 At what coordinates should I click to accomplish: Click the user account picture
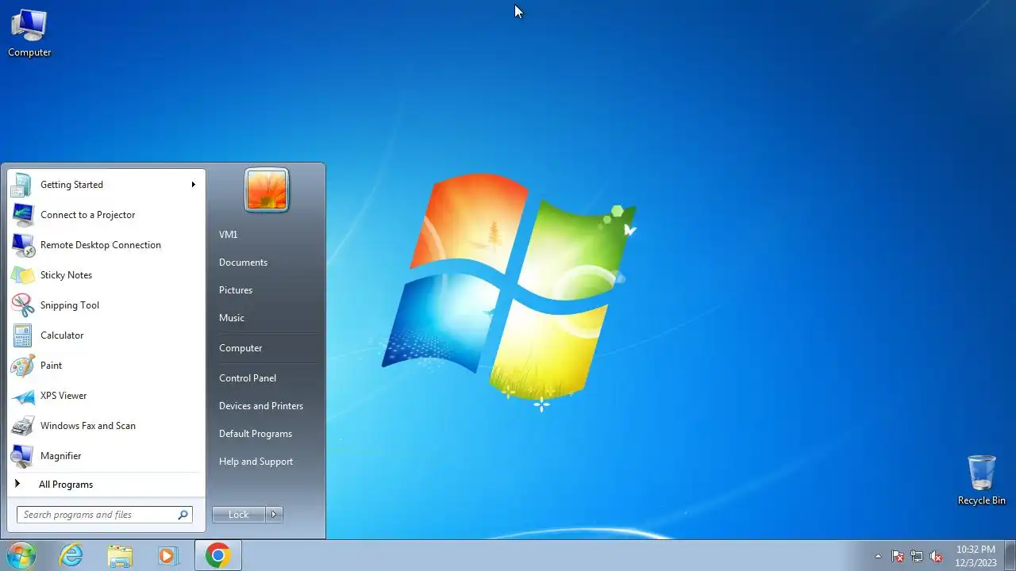(267, 190)
